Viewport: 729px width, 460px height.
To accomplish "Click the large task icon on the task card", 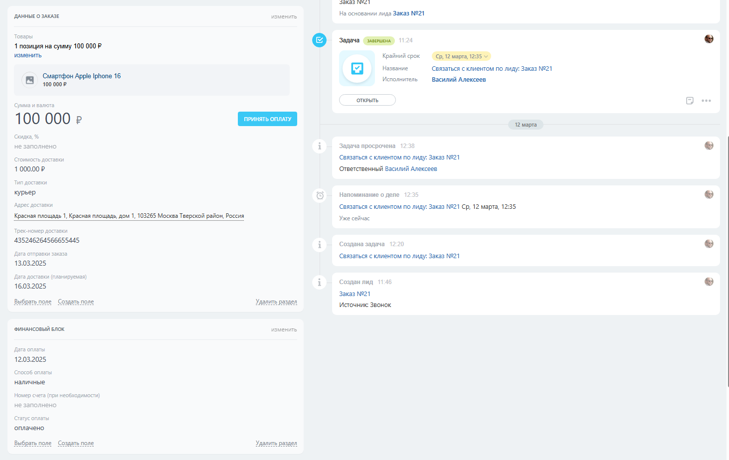I will pyautogui.click(x=357, y=68).
